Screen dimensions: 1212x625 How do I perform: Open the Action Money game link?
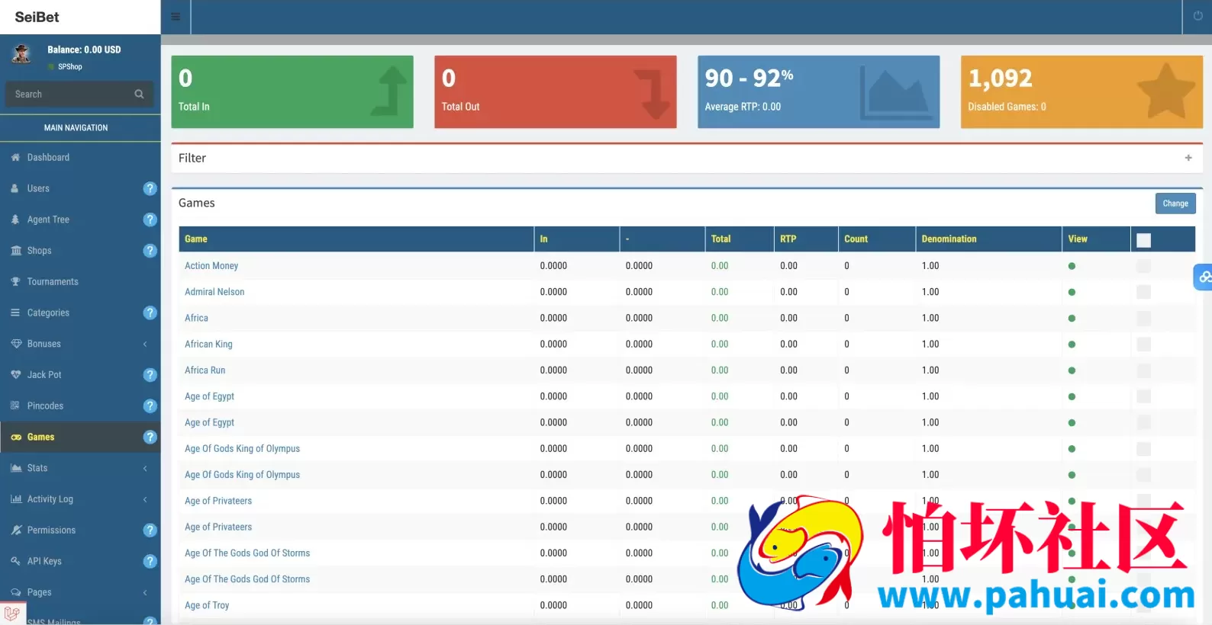pos(211,266)
